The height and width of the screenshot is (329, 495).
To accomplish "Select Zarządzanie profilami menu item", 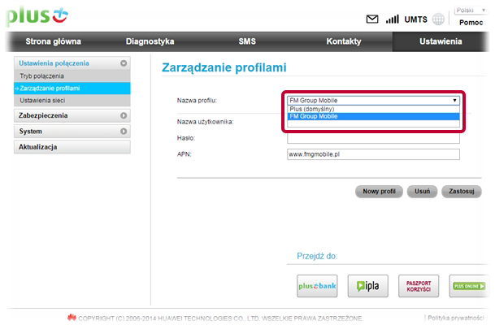I will coord(72,89).
